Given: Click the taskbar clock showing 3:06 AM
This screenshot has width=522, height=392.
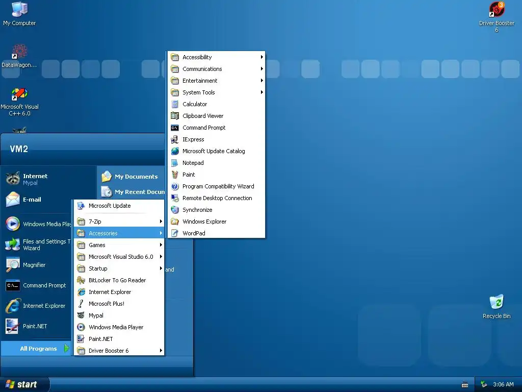Looking at the screenshot, I should 503,385.
